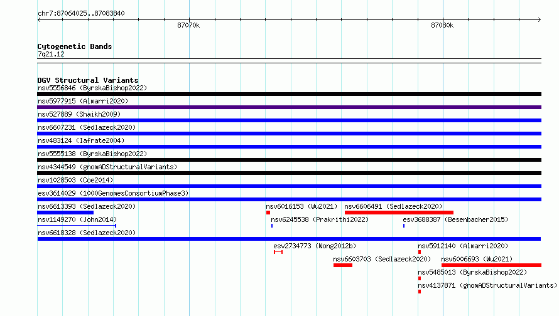
Task: Click the small red nsv5485013 marker
Action: click(x=420, y=278)
